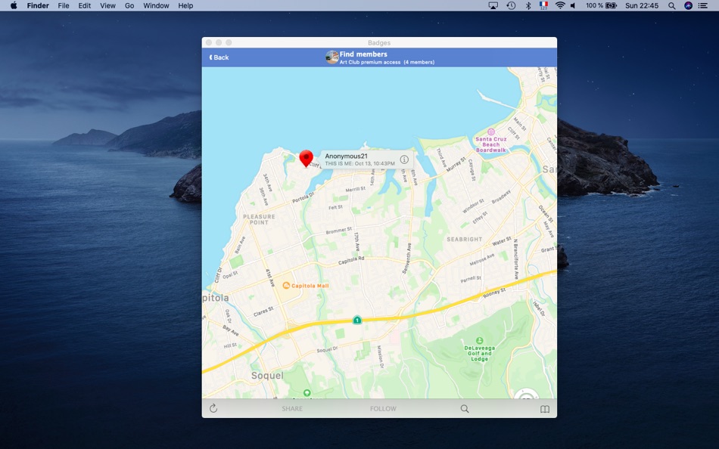This screenshot has width=719, height=449.
Task: Click the Siri icon in menu bar
Action: (688, 5)
